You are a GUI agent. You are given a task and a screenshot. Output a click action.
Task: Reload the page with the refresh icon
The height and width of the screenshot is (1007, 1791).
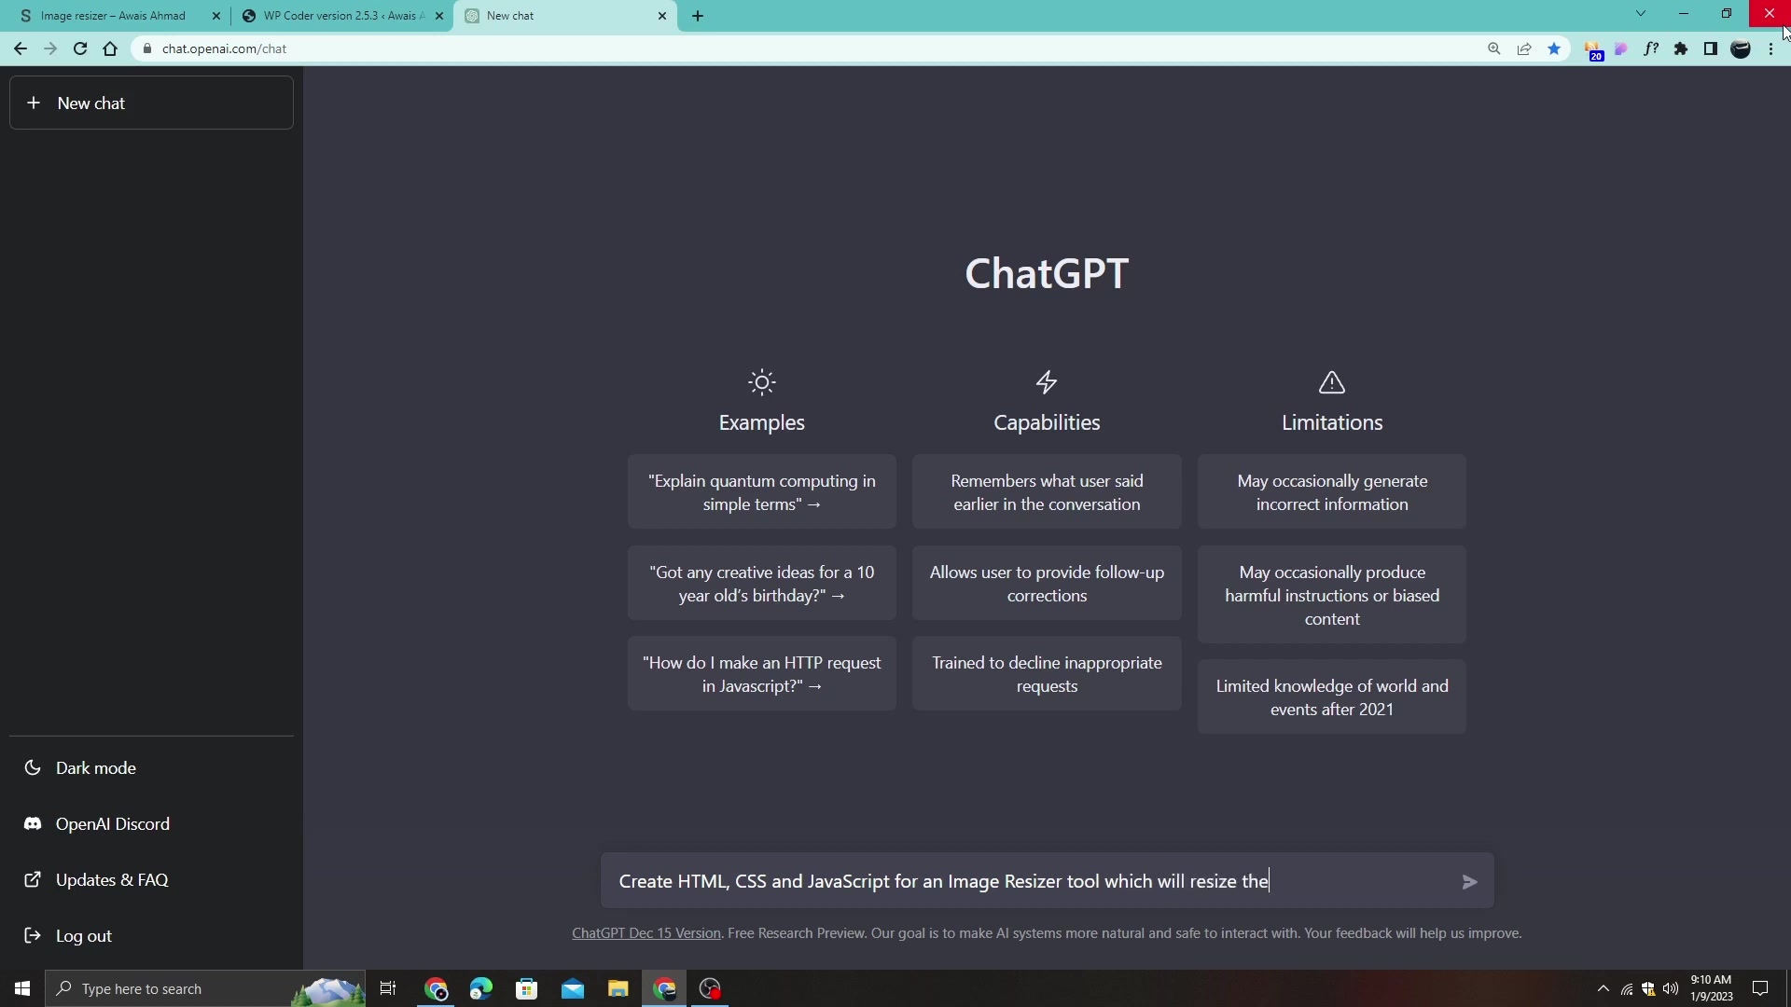pyautogui.click(x=80, y=48)
